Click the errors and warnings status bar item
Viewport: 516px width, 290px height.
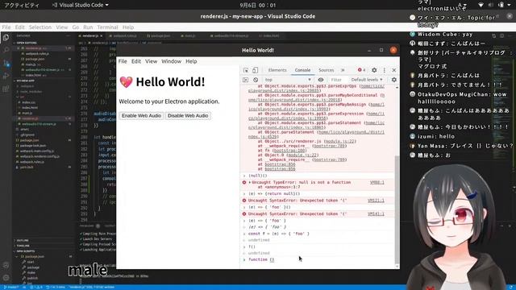[36, 287]
